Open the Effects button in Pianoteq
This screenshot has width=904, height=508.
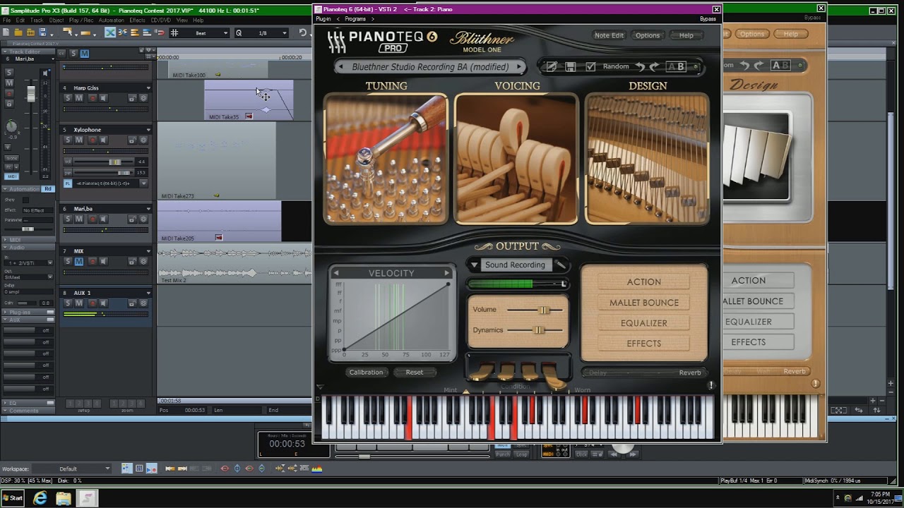click(x=644, y=343)
